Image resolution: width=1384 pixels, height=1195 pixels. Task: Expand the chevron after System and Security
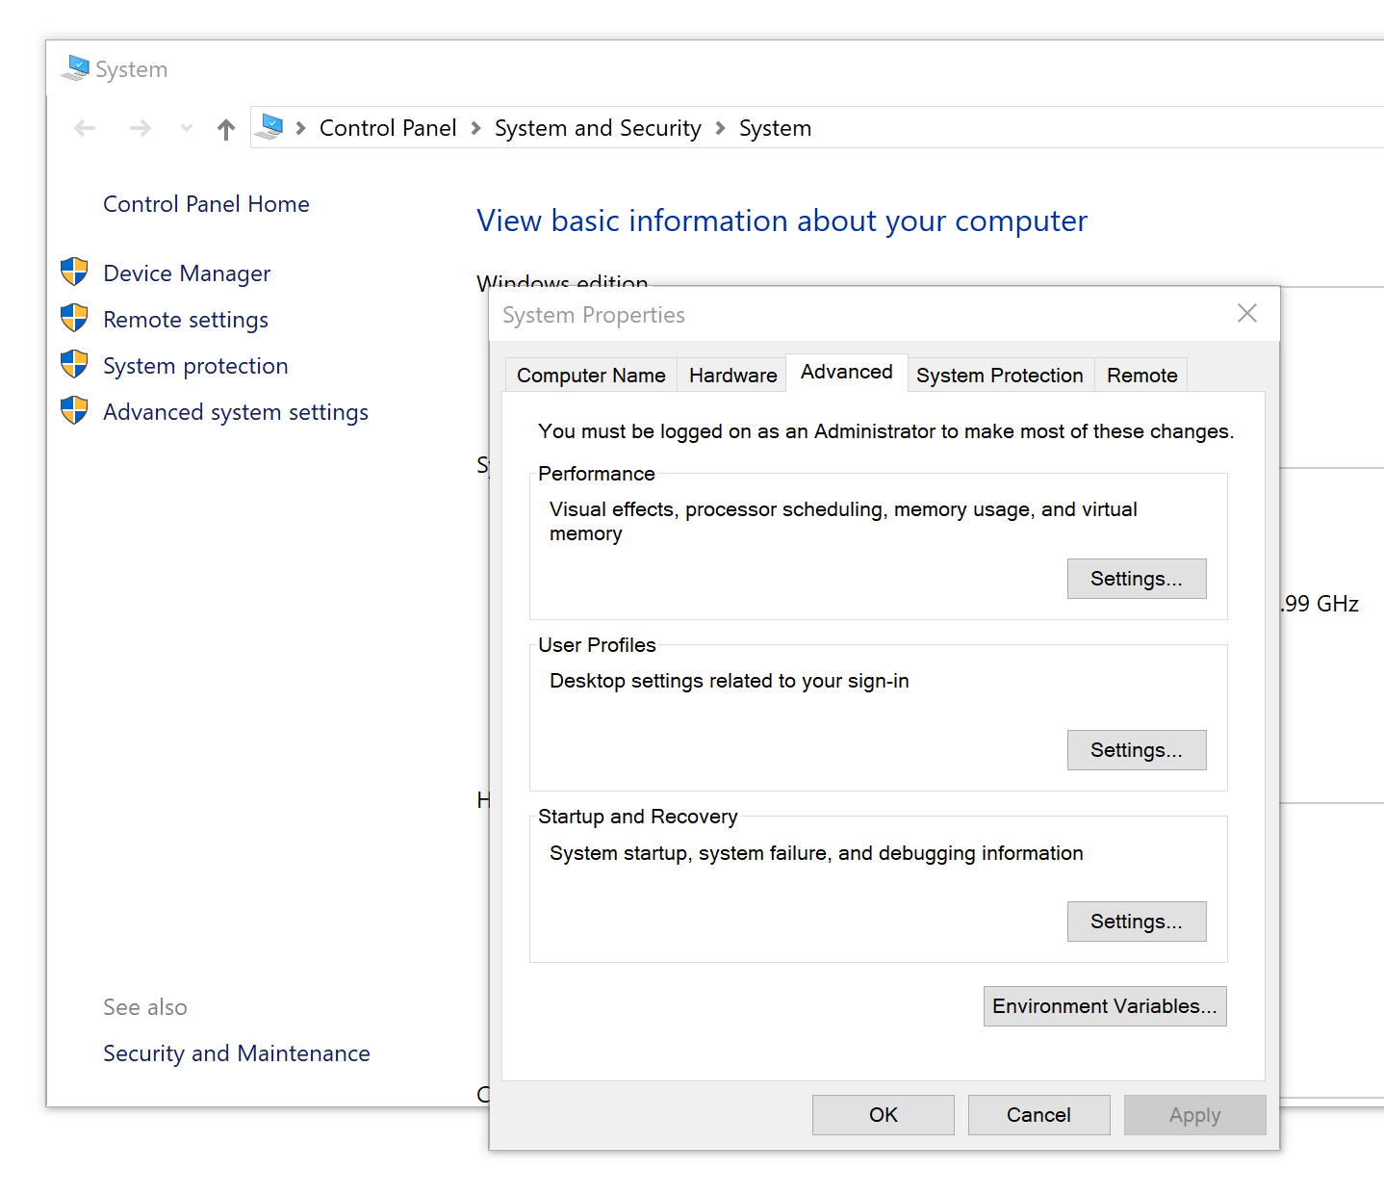pyautogui.click(x=719, y=127)
